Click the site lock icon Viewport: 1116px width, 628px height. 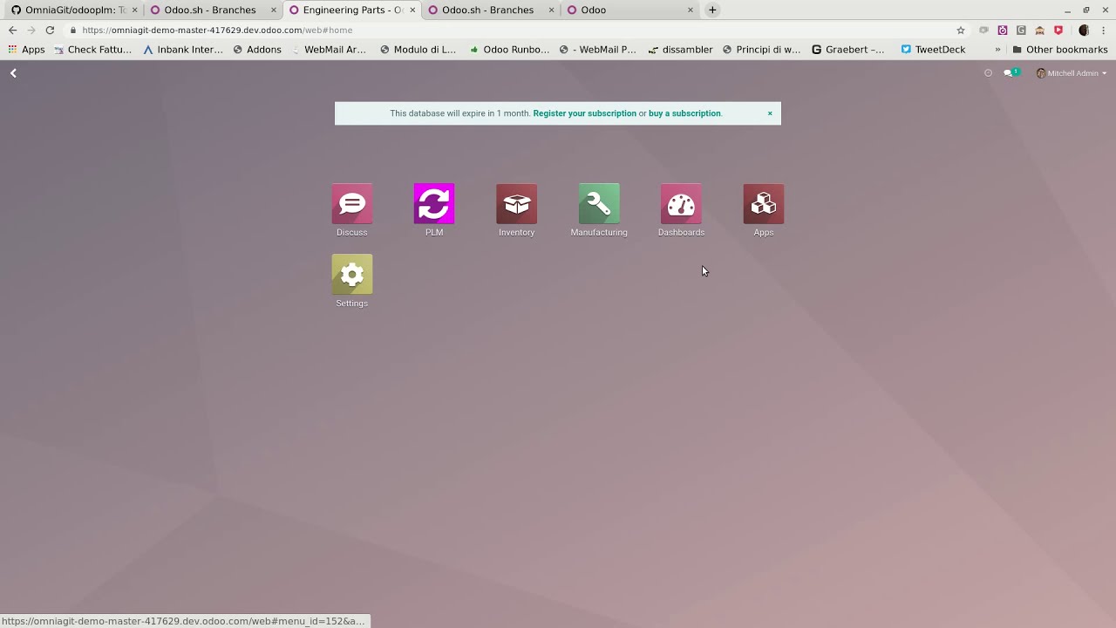coord(73,30)
